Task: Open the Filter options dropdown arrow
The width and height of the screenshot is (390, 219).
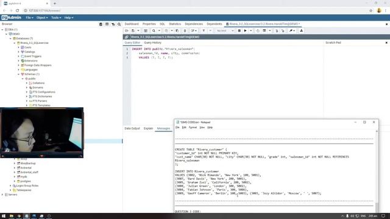Action: pos(210,30)
